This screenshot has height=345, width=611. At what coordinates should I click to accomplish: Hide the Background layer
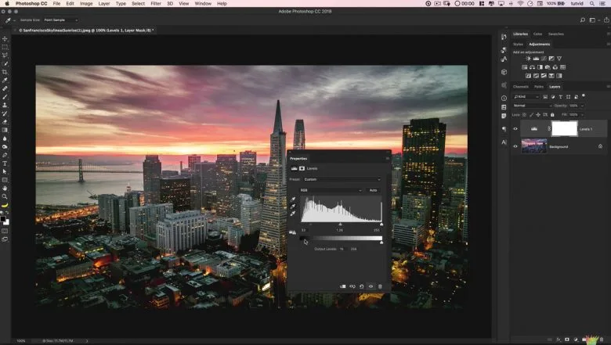click(x=515, y=146)
